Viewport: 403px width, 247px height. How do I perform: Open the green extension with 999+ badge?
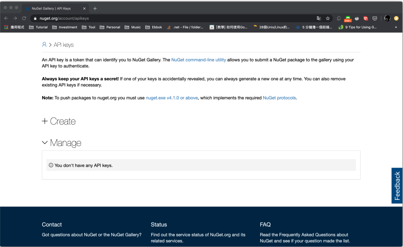[x=348, y=19]
